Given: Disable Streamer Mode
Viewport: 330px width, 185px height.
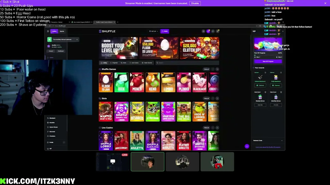Looking at the screenshot, I should (x=195, y=3).
